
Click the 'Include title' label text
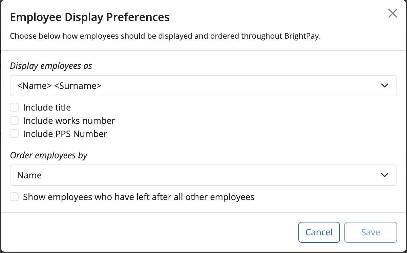47,108
